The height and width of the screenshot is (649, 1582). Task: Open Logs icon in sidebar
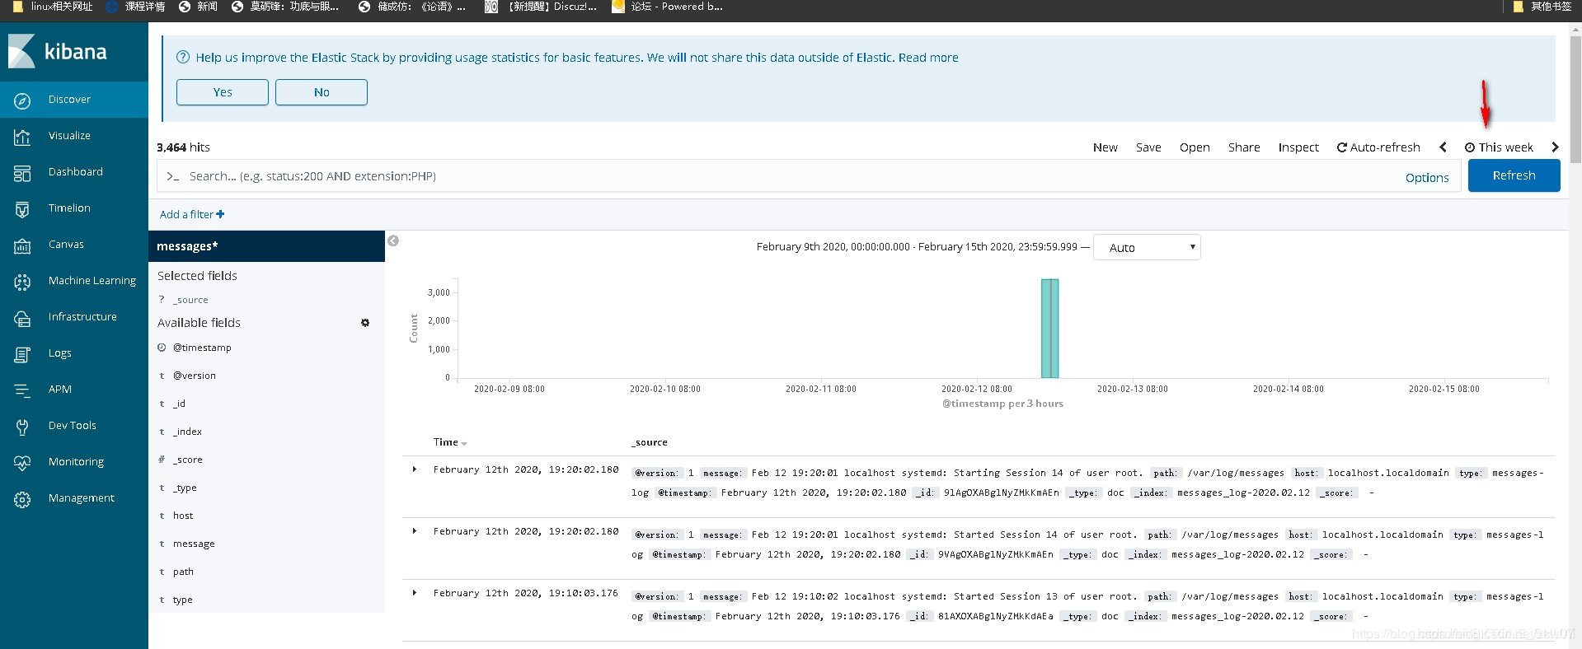(x=22, y=353)
